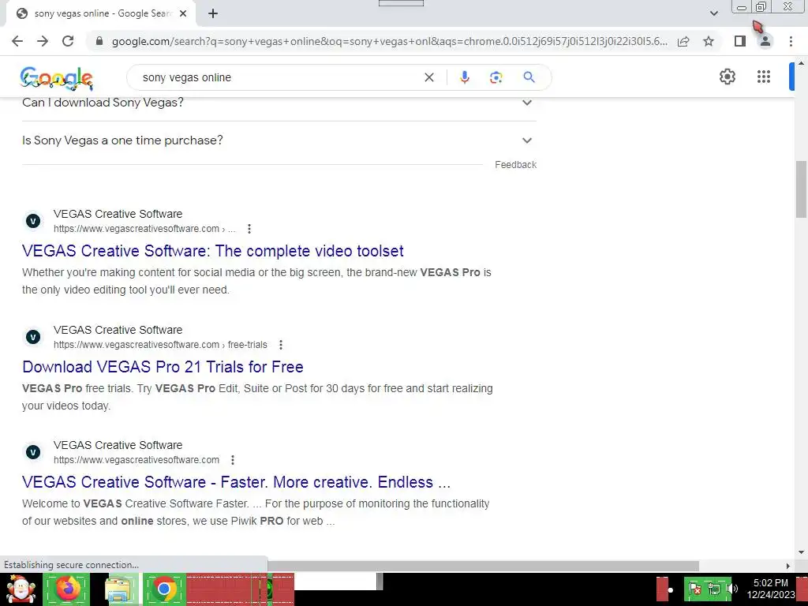Open the Google apps grid
Viewport: 808px width, 606px height.
tap(764, 77)
